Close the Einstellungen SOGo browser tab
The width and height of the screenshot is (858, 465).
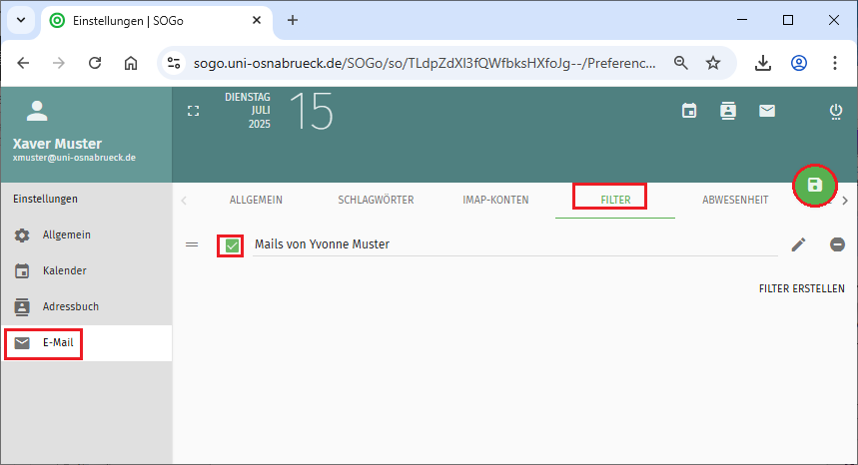coord(257,21)
